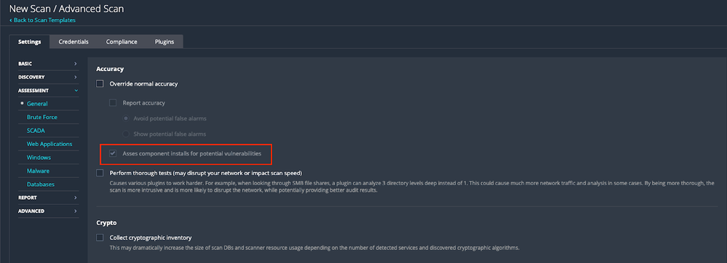Toggle the Report accuracy checkbox
The height and width of the screenshot is (263, 727).
click(x=113, y=102)
